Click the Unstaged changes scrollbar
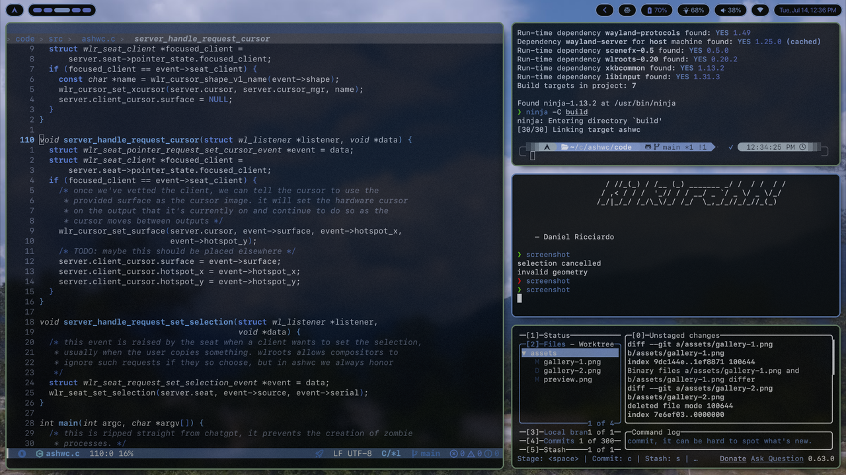The image size is (846, 475). pos(833,356)
